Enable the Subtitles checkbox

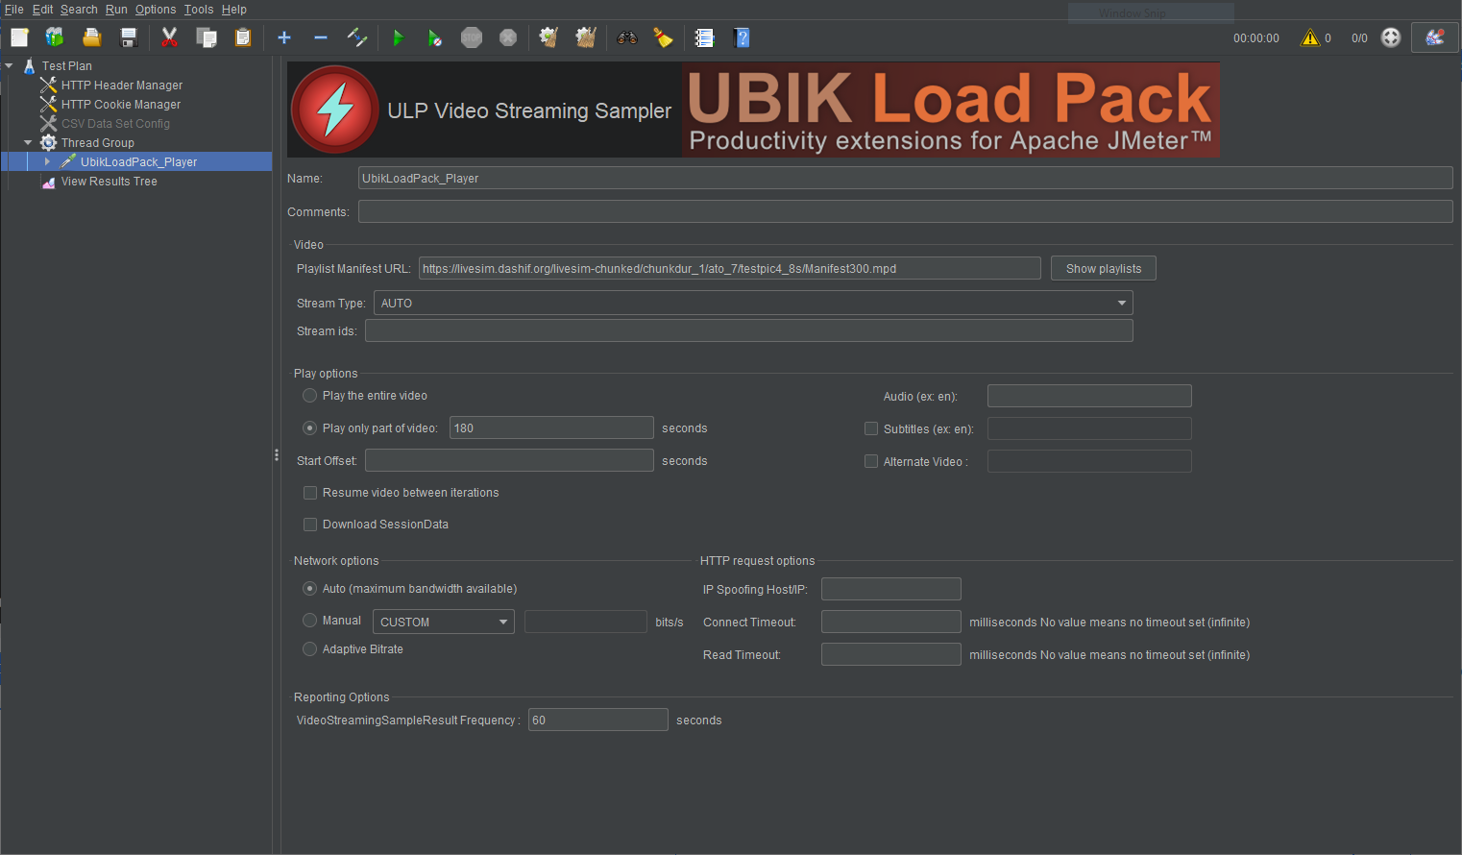point(871,429)
